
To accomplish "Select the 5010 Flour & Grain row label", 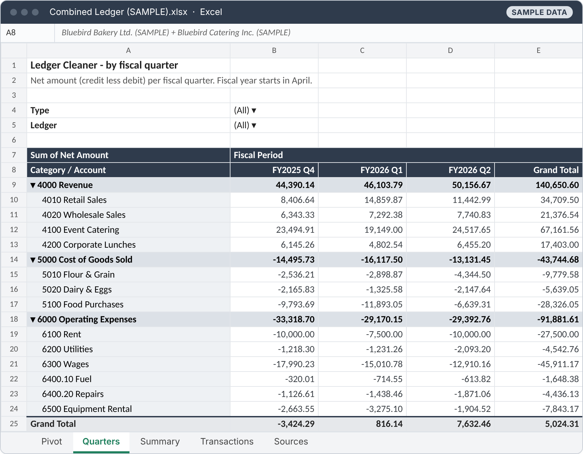I will [x=128, y=275].
